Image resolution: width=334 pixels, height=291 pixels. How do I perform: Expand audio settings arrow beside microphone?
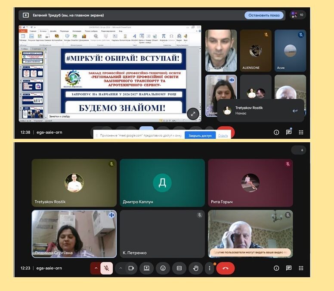96,268
